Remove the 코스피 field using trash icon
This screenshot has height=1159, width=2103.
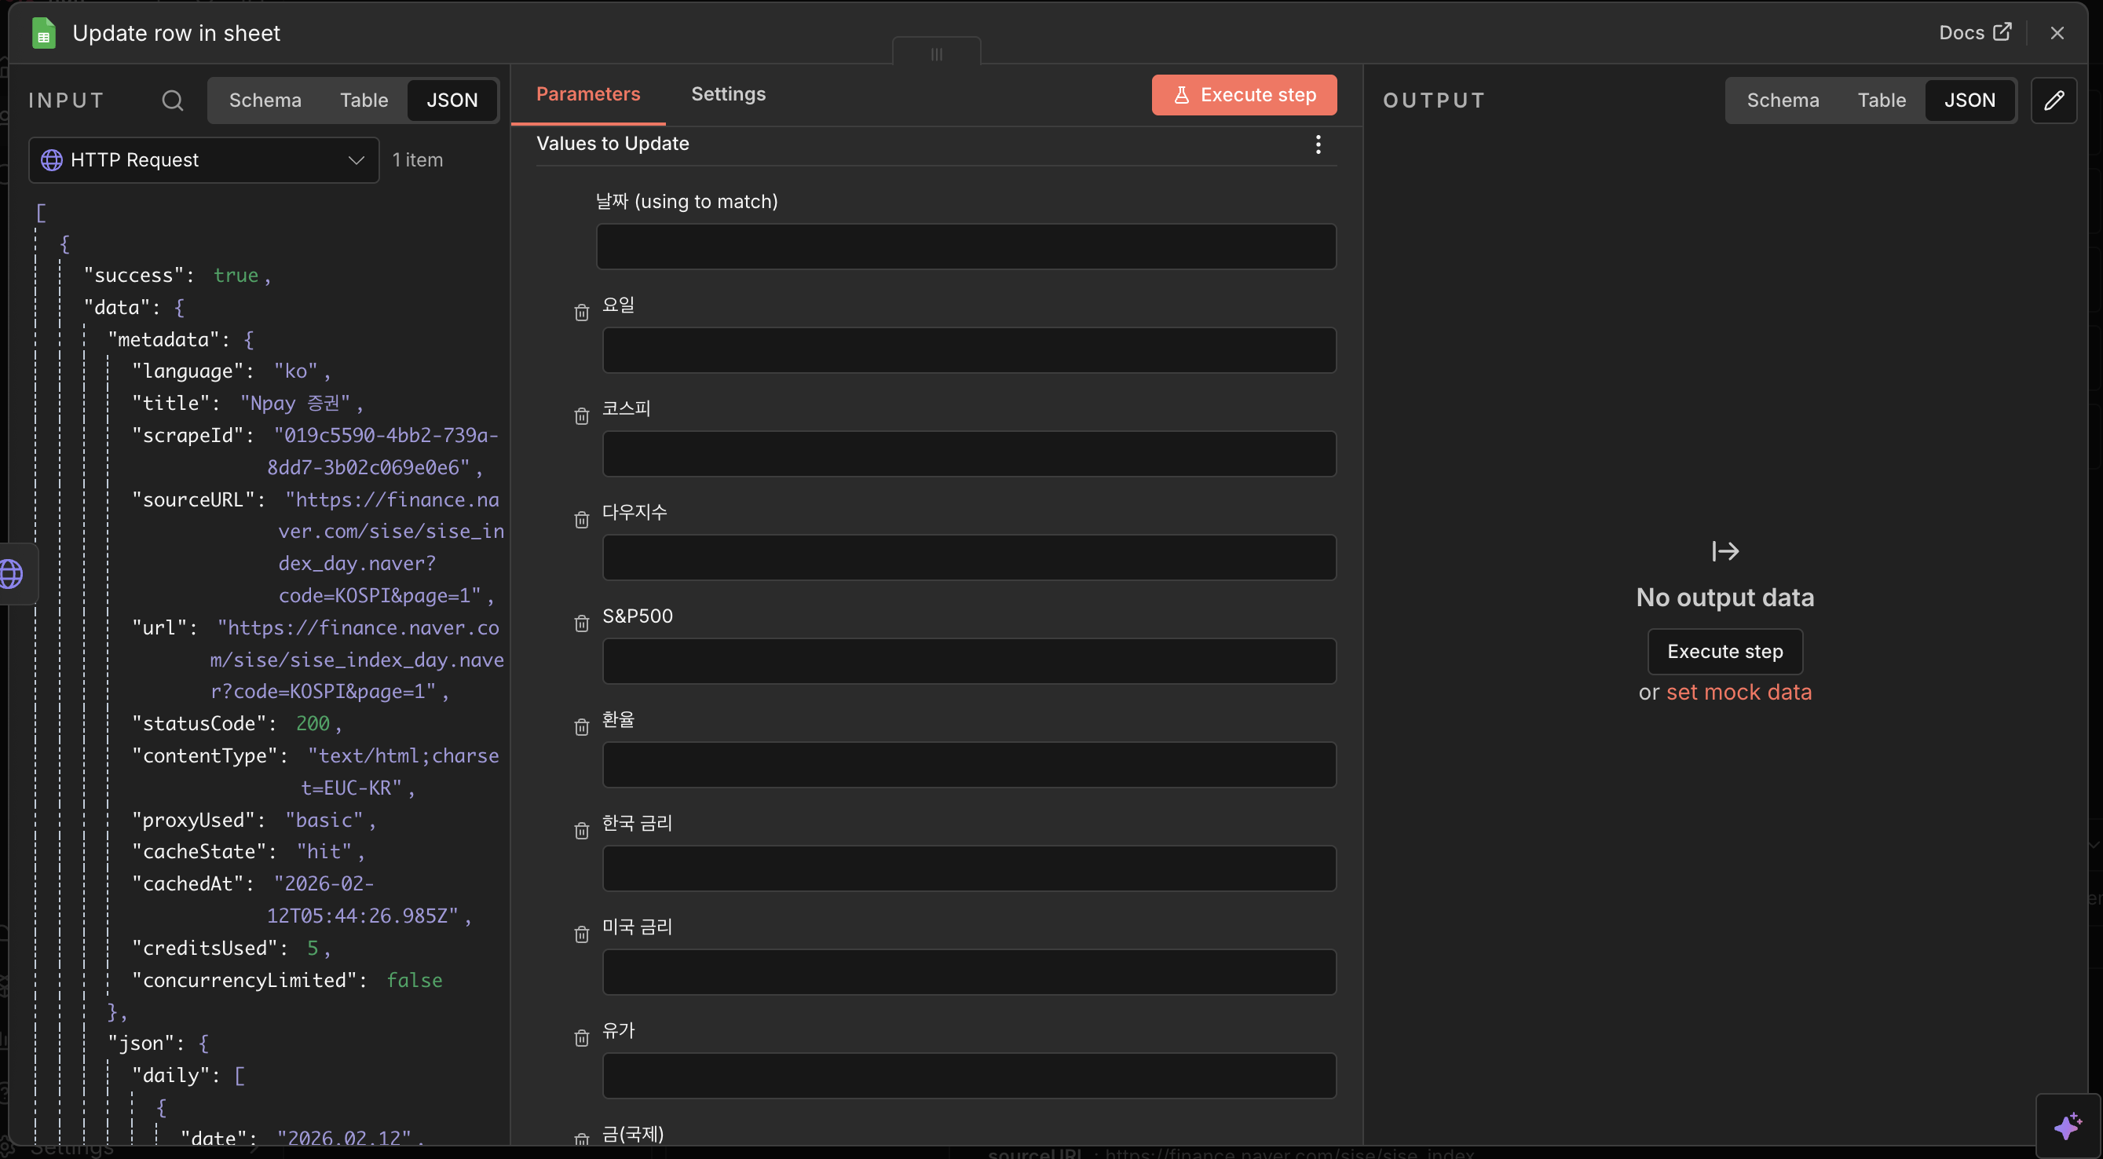point(581,416)
